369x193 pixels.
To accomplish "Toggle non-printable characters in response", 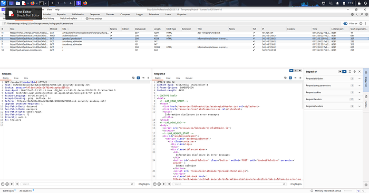I will click(x=295, y=78).
